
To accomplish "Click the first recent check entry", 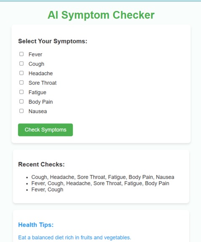I will (103, 177).
